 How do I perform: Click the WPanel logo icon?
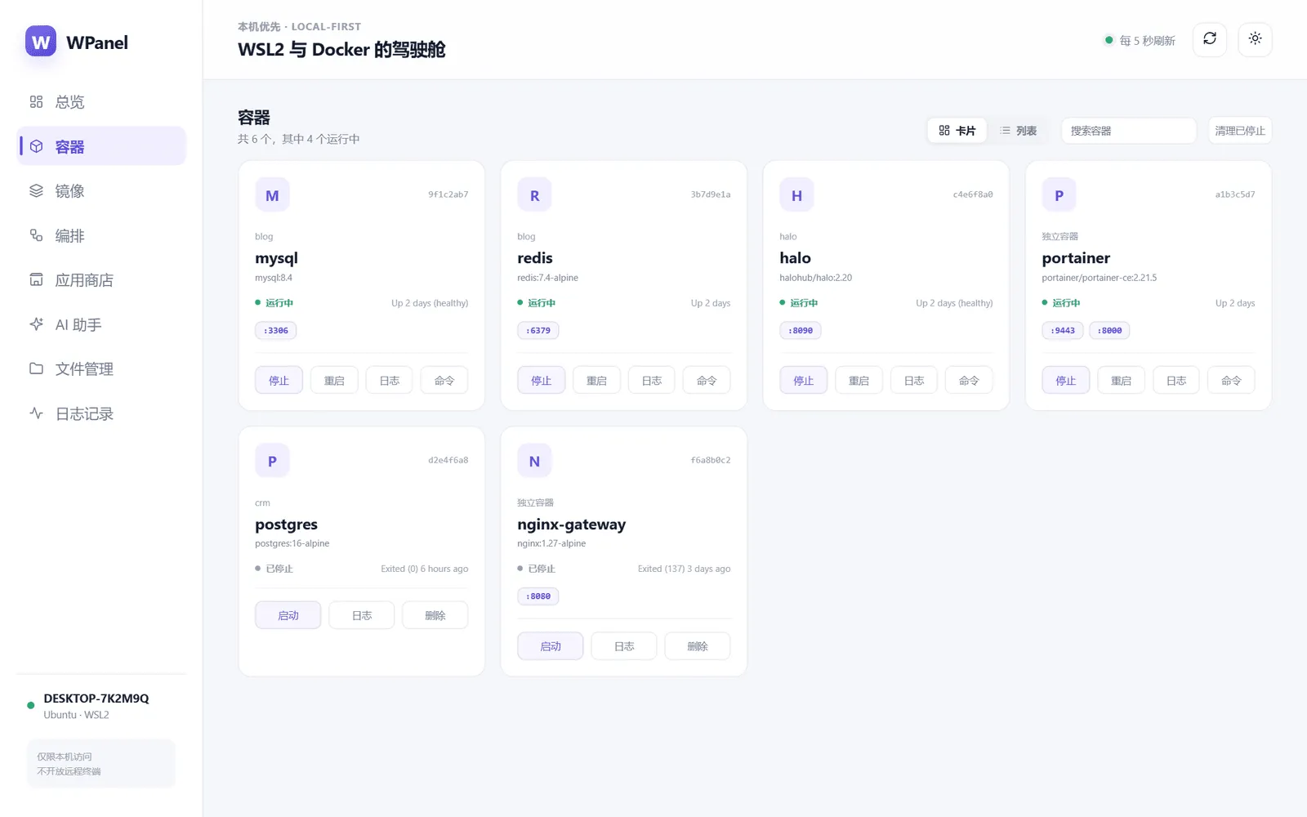pos(41,42)
